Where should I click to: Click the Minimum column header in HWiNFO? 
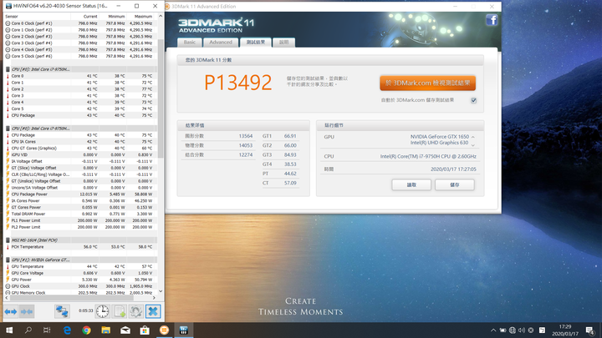pos(112,17)
